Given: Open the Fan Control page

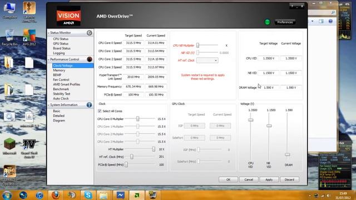Looking at the screenshot, I should pos(61,79).
